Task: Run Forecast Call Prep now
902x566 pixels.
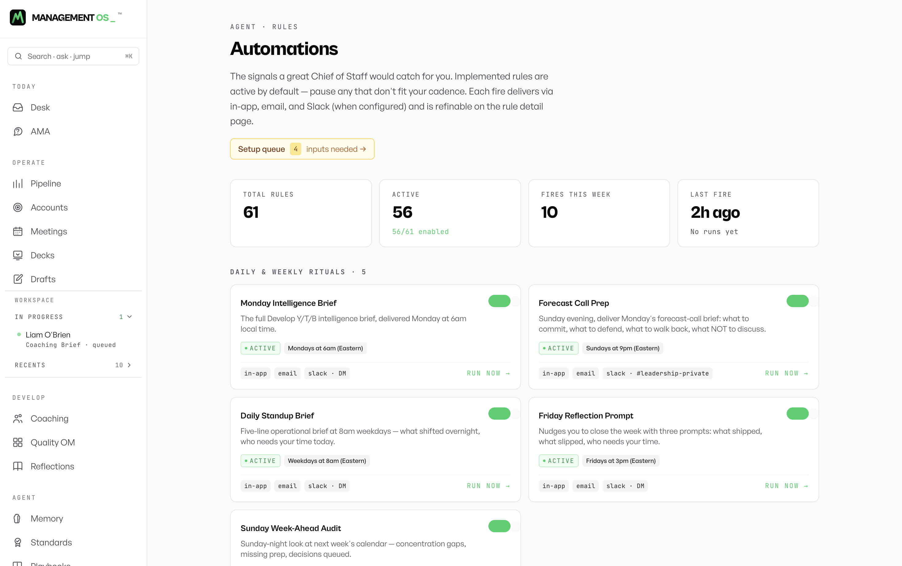Action: [x=786, y=373]
